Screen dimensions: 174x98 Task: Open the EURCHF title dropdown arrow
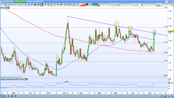tap(3, 2)
